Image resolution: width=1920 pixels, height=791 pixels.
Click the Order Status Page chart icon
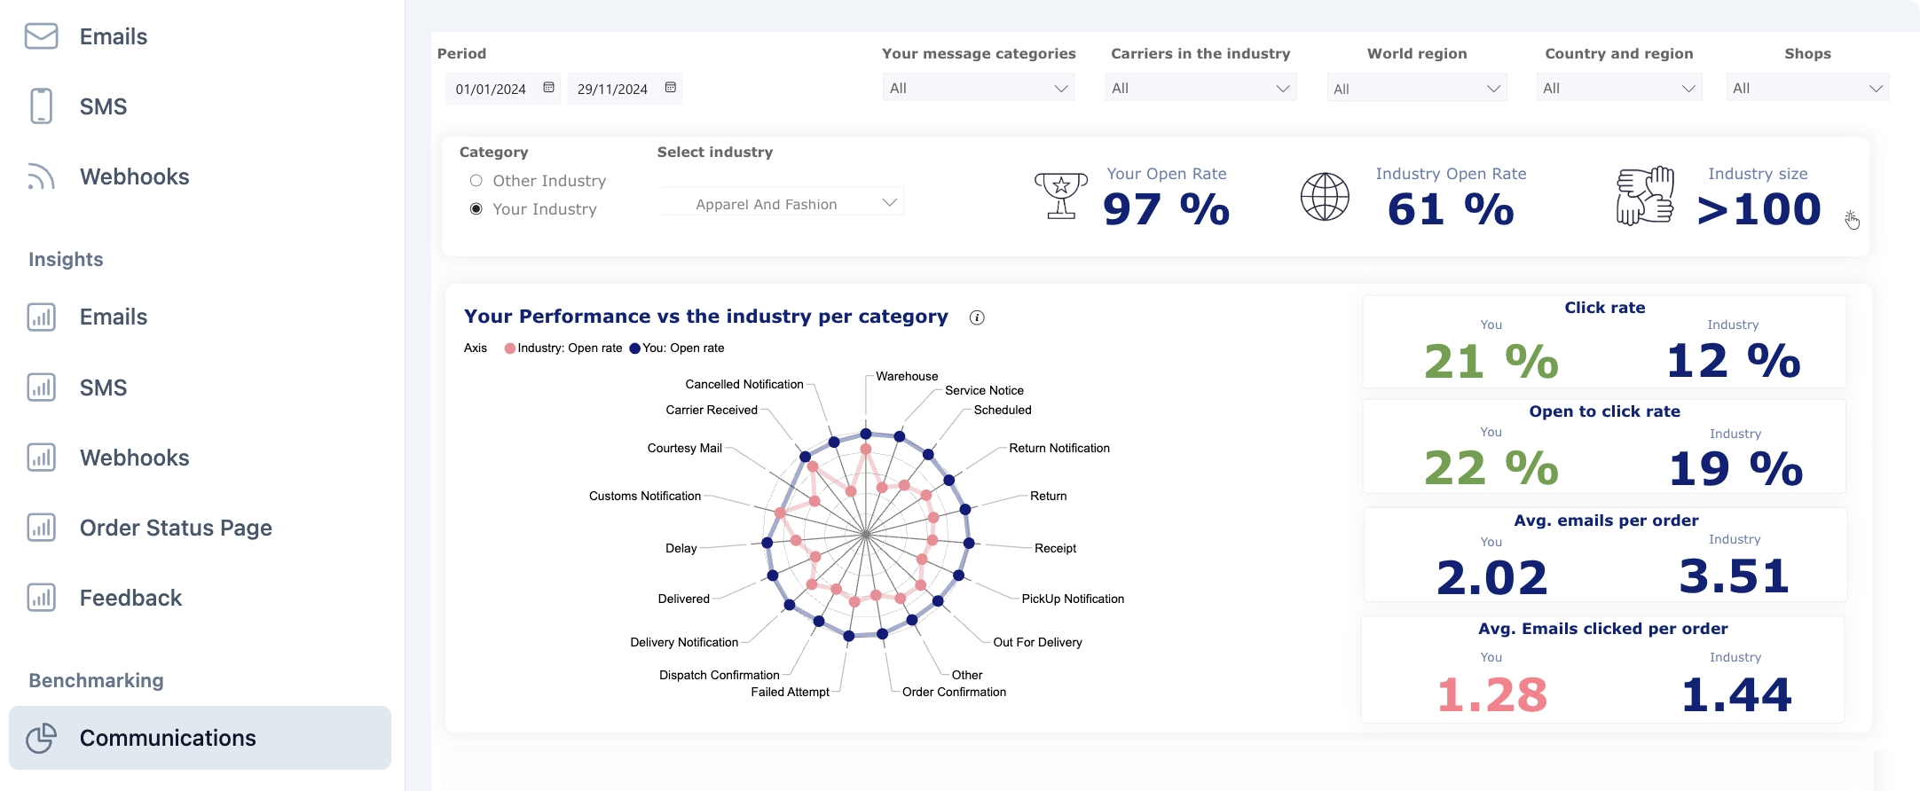pyautogui.click(x=41, y=528)
